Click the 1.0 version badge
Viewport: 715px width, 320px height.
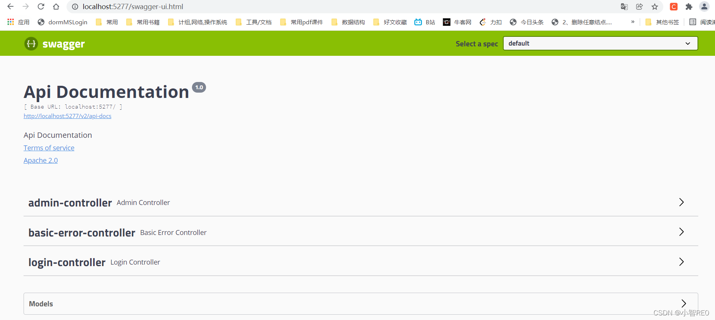[x=199, y=87]
